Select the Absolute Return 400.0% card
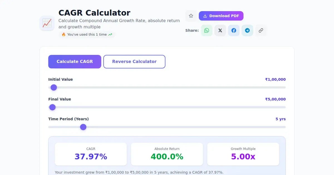Screen dimensions: 334x175 point(167,154)
